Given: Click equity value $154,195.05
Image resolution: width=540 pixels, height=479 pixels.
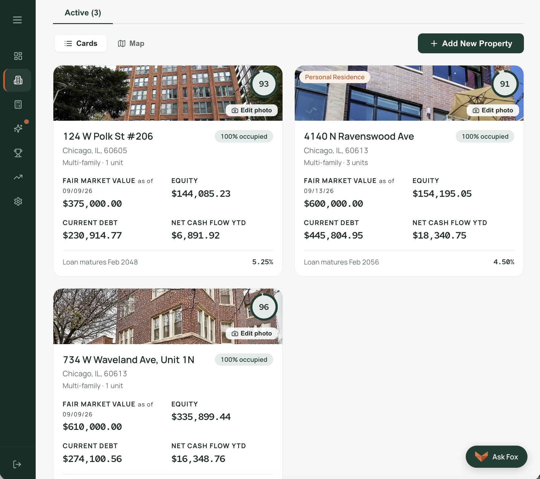Looking at the screenshot, I should (x=442, y=194).
